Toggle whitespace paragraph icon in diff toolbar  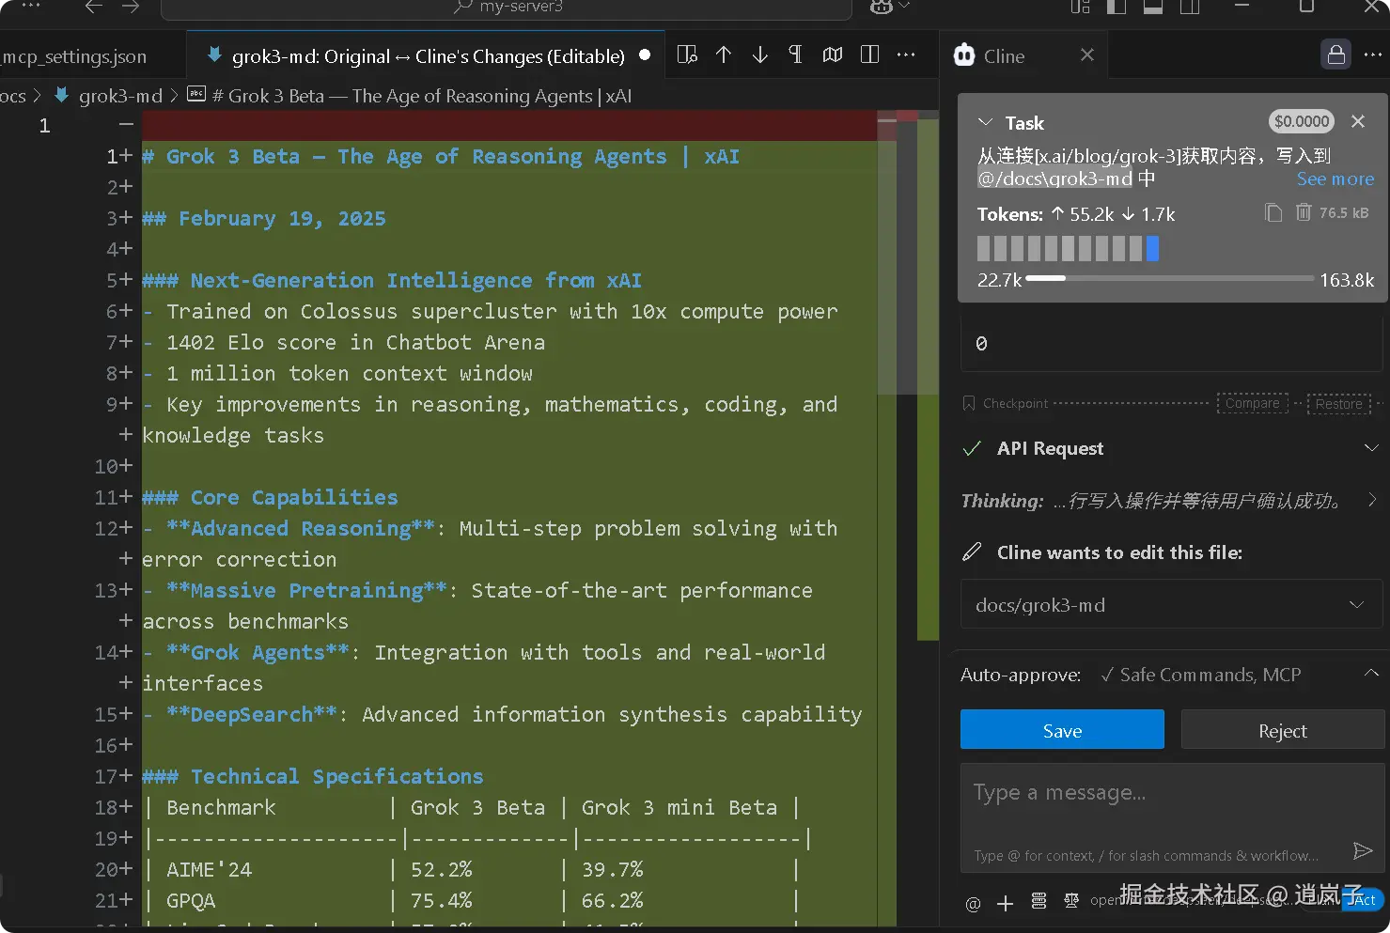795,55
